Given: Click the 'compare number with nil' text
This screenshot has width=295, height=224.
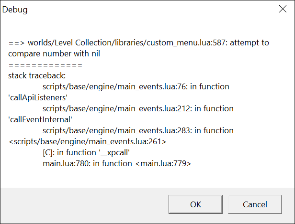Looking at the screenshot, I should (x=54, y=54).
